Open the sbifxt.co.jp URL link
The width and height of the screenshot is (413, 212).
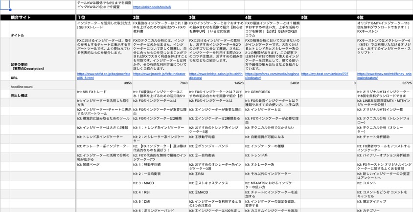click(104, 76)
